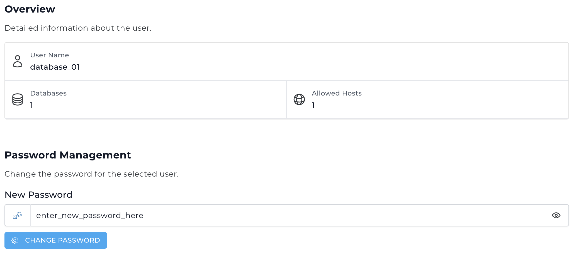Click the database_01 username text
This screenshot has width=574, height=254.
click(x=55, y=67)
